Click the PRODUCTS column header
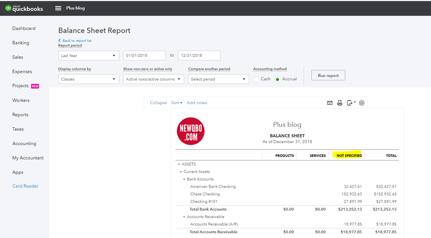 pyautogui.click(x=284, y=156)
